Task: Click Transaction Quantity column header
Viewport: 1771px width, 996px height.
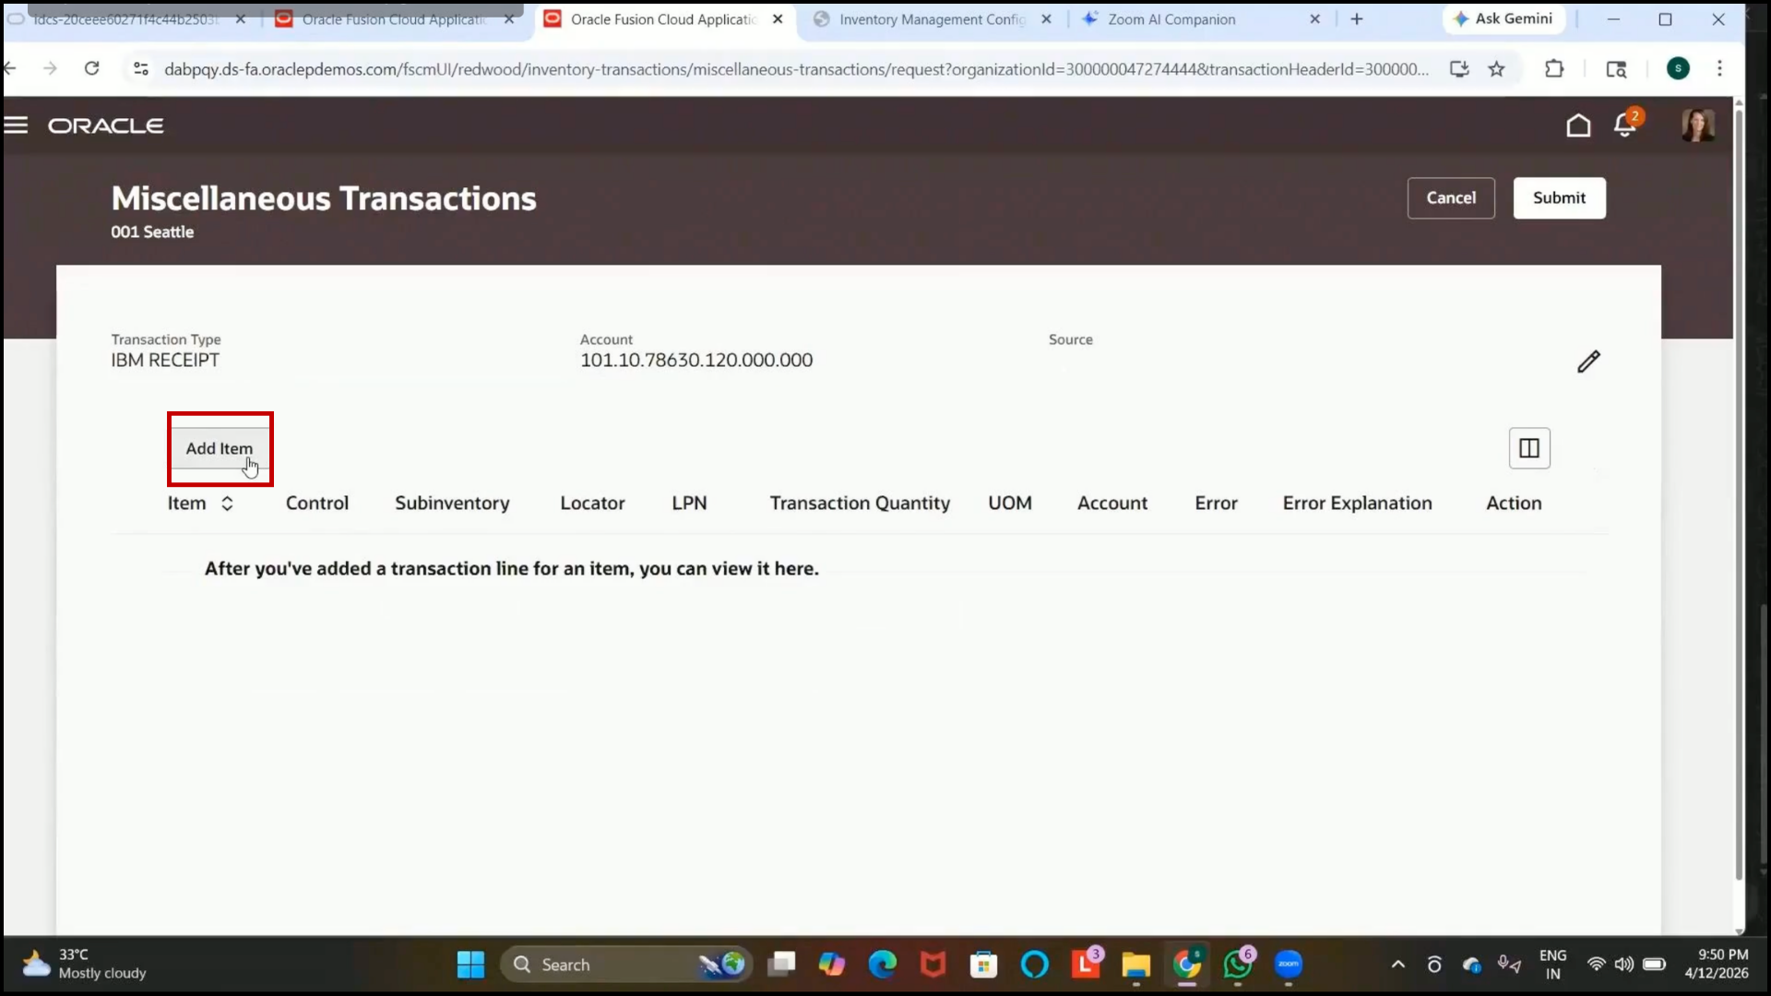Action: (860, 504)
